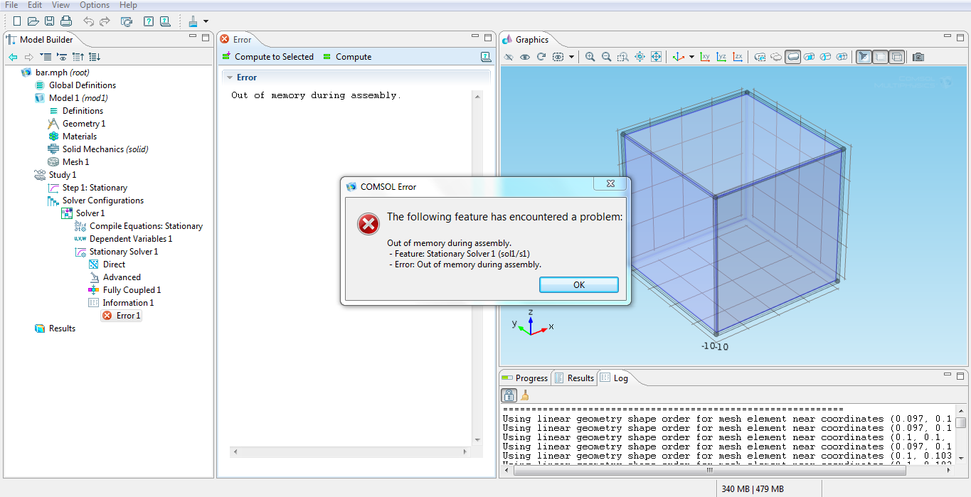Viewport: 971px width, 497px height.
Task: Click the Hide Selected icon in Graphics
Action: tap(509, 57)
